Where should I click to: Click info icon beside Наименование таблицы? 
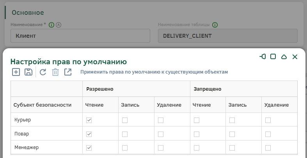tap(215, 25)
